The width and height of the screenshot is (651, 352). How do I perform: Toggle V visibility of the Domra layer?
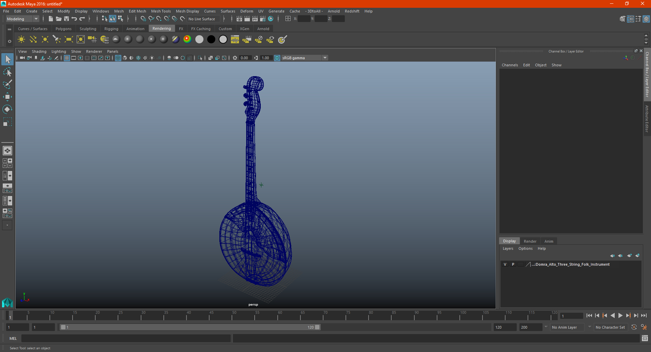coord(505,264)
